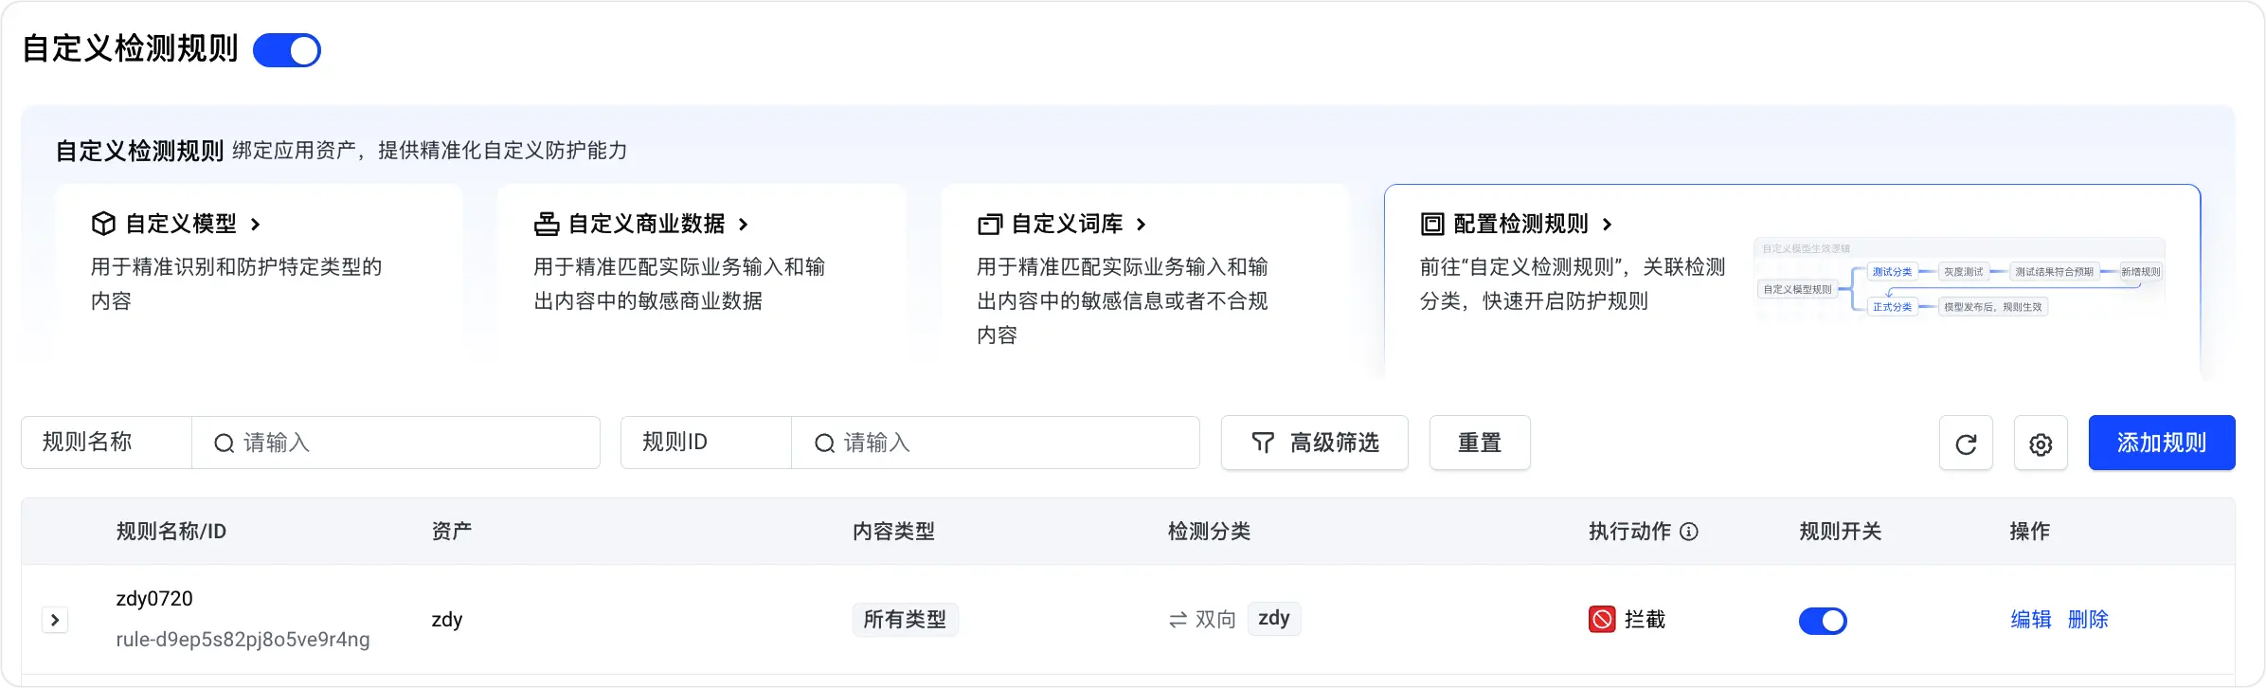Click the 自定义商业数据 stamp icon
This screenshot has width=2266, height=688.
tap(547, 224)
